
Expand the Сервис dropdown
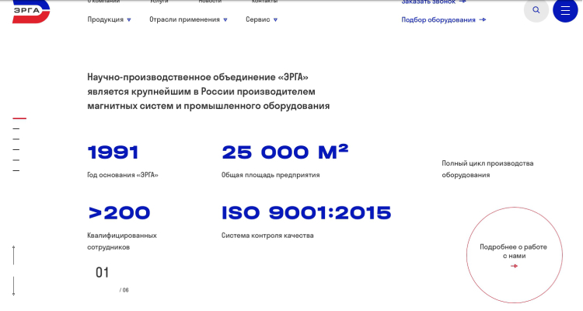[x=261, y=19]
